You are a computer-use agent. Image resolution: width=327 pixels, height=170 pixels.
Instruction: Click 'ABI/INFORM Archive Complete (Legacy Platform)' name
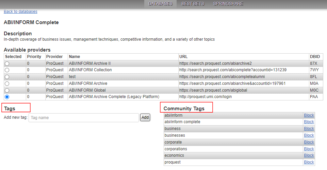pyautogui.click(x=114, y=97)
